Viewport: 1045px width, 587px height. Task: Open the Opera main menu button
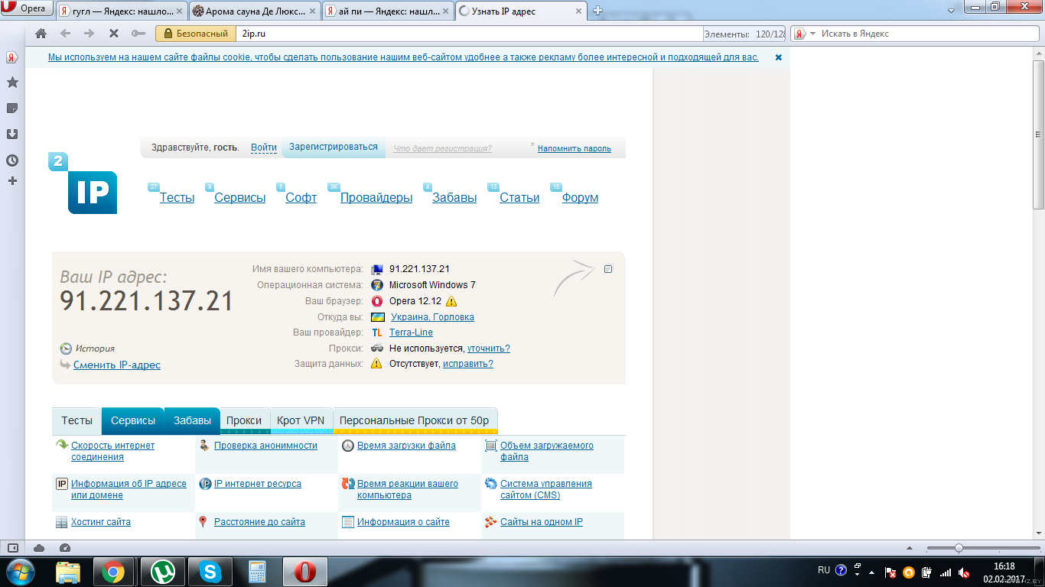27,9
